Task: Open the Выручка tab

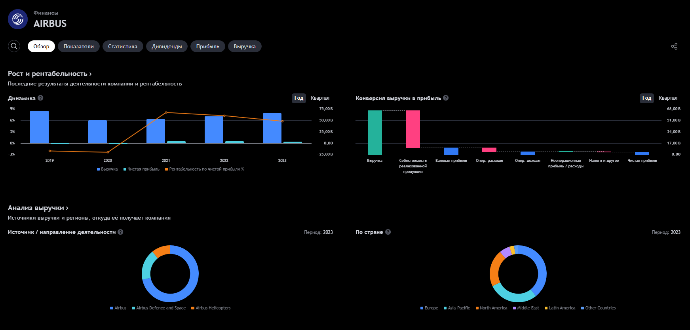Action: (245, 46)
